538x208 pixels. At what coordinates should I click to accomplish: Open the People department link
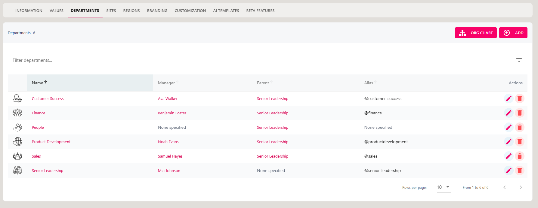[x=38, y=127]
